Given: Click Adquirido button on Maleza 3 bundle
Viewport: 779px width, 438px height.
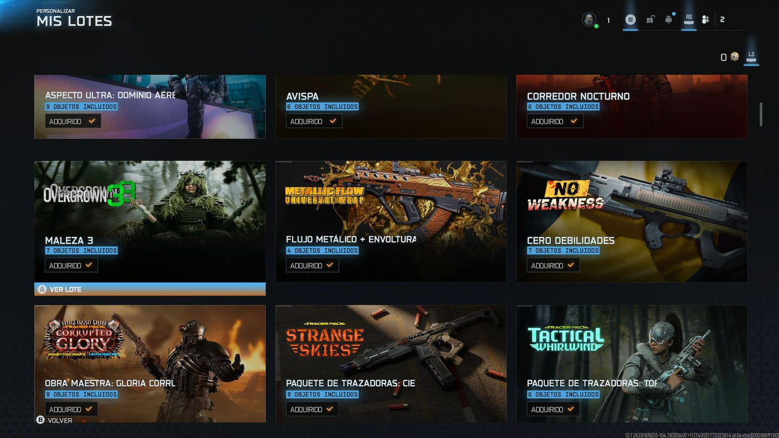Looking at the screenshot, I should click(x=71, y=265).
